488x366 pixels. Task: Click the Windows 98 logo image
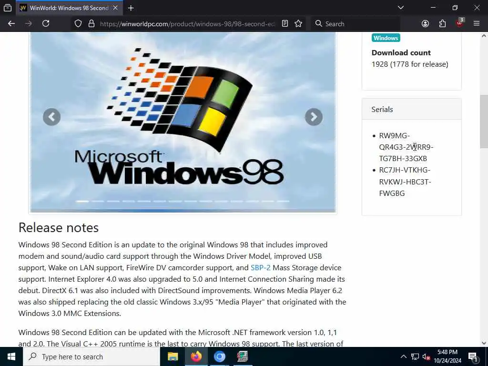click(x=183, y=122)
